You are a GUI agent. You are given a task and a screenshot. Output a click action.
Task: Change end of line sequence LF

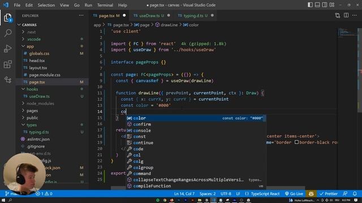[x=238, y=193]
